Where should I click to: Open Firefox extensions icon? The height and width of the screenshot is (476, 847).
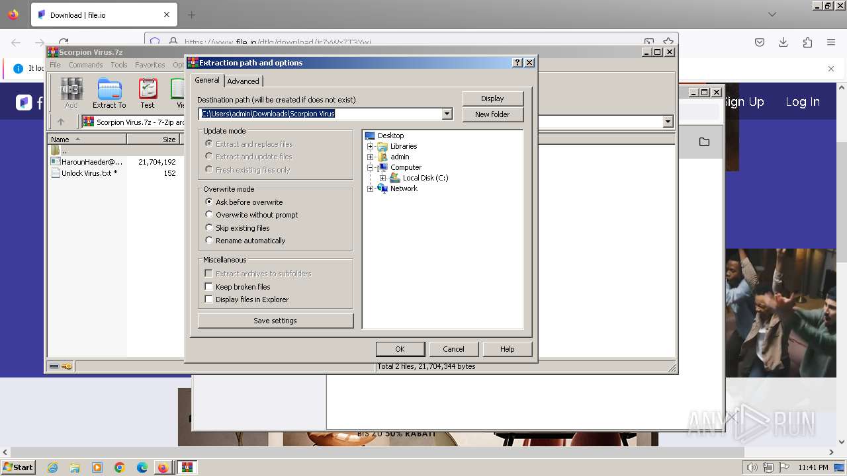click(807, 42)
